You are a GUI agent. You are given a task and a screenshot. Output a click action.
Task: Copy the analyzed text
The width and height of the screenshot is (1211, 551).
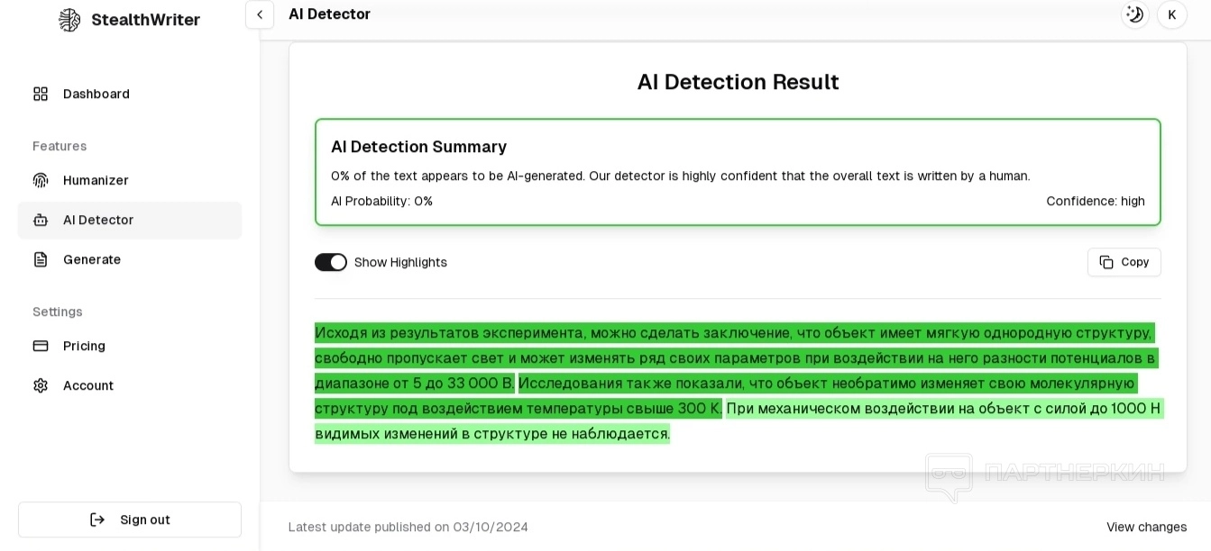pyautogui.click(x=1124, y=262)
